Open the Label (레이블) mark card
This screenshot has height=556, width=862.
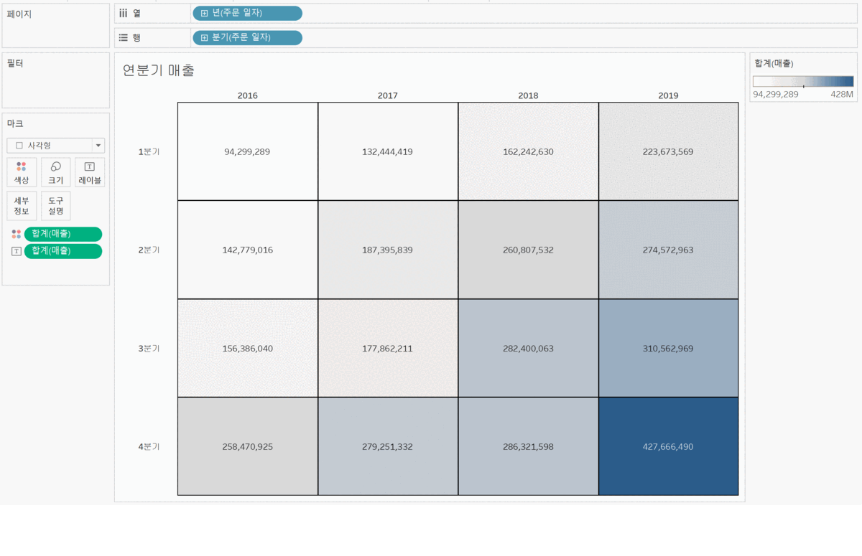90,172
